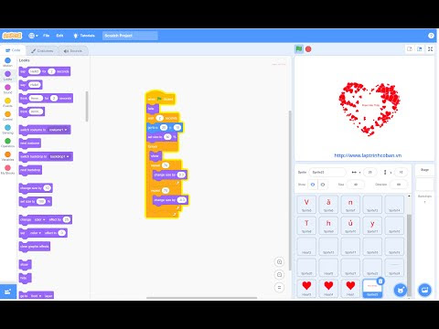Viewport: 439px width, 329px height.
Task: Stop the project with the red button
Action: pyautogui.click(x=308, y=49)
